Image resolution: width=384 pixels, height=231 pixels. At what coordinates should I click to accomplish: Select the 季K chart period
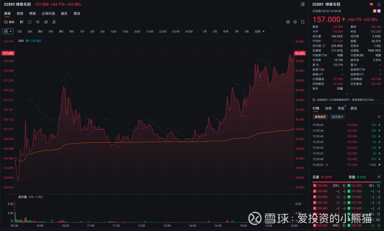tap(61, 32)
